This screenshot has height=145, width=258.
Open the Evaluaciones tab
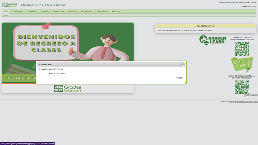(58, 11)
